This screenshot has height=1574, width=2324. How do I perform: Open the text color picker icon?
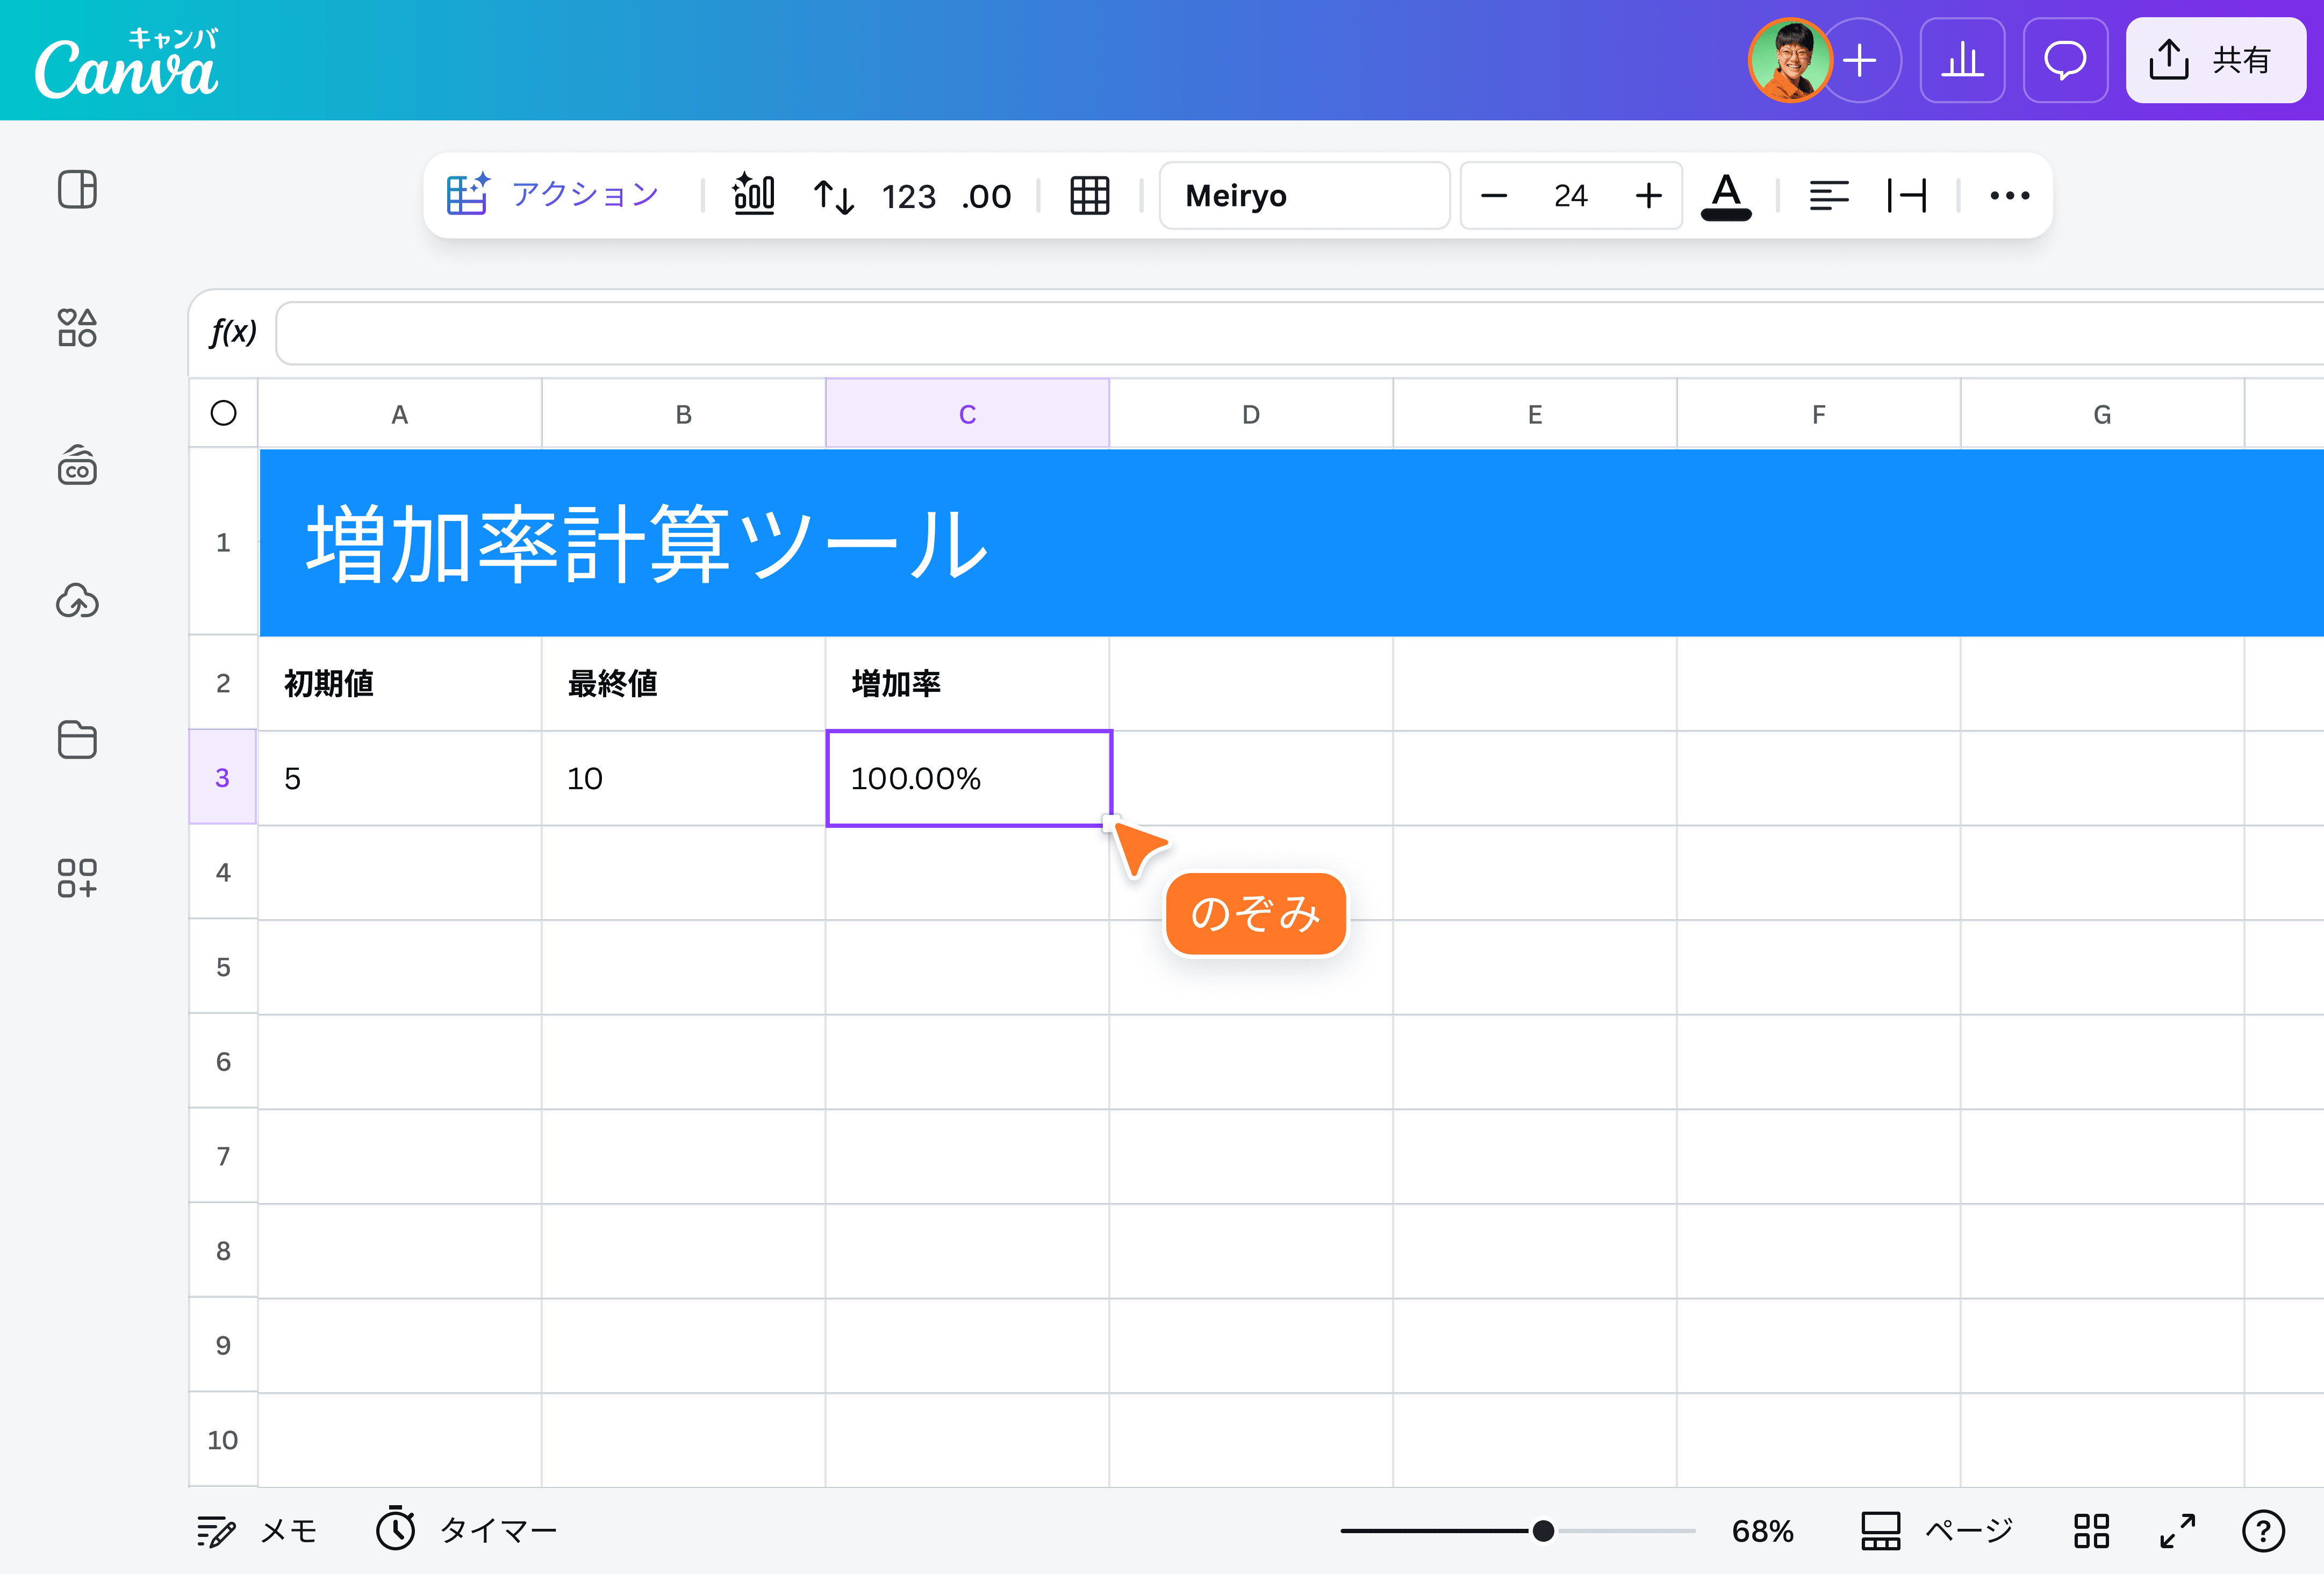pyautogui.click(x=1727, y=196)
